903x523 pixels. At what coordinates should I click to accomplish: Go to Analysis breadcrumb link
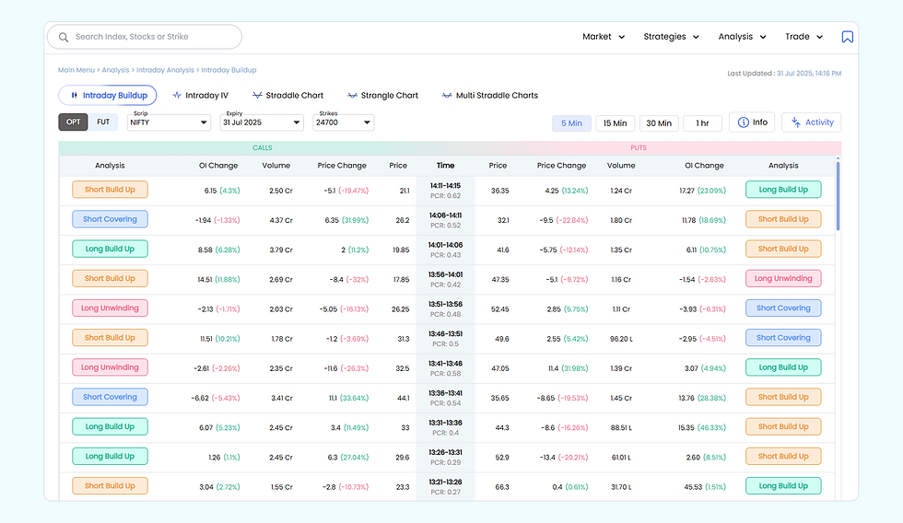click(115, 70)
